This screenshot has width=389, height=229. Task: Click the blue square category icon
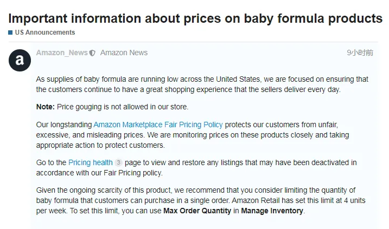[10, 32]
